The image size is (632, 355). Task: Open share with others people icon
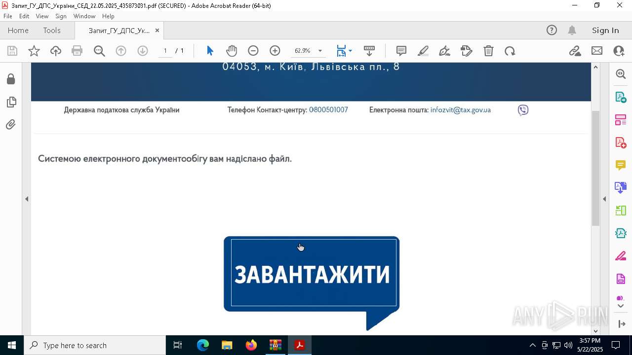(x=619, y=51)
